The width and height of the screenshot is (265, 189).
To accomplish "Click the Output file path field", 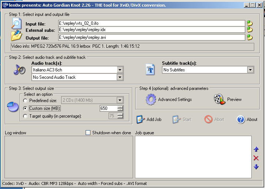I will 152,37.
